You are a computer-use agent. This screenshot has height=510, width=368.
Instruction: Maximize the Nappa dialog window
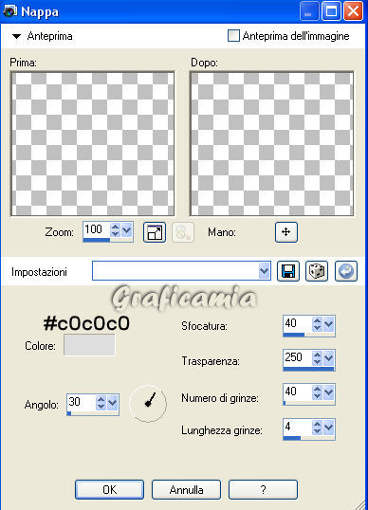tap(331, 11)
